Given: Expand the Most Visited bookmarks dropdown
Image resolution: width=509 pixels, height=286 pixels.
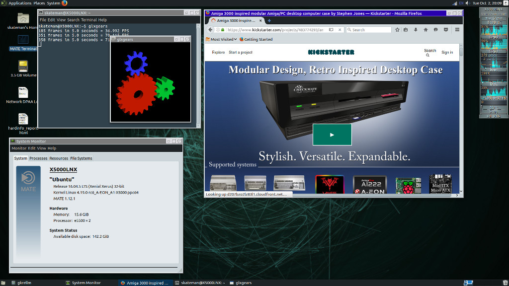Looking at the screenshot, I should (223, 39).
